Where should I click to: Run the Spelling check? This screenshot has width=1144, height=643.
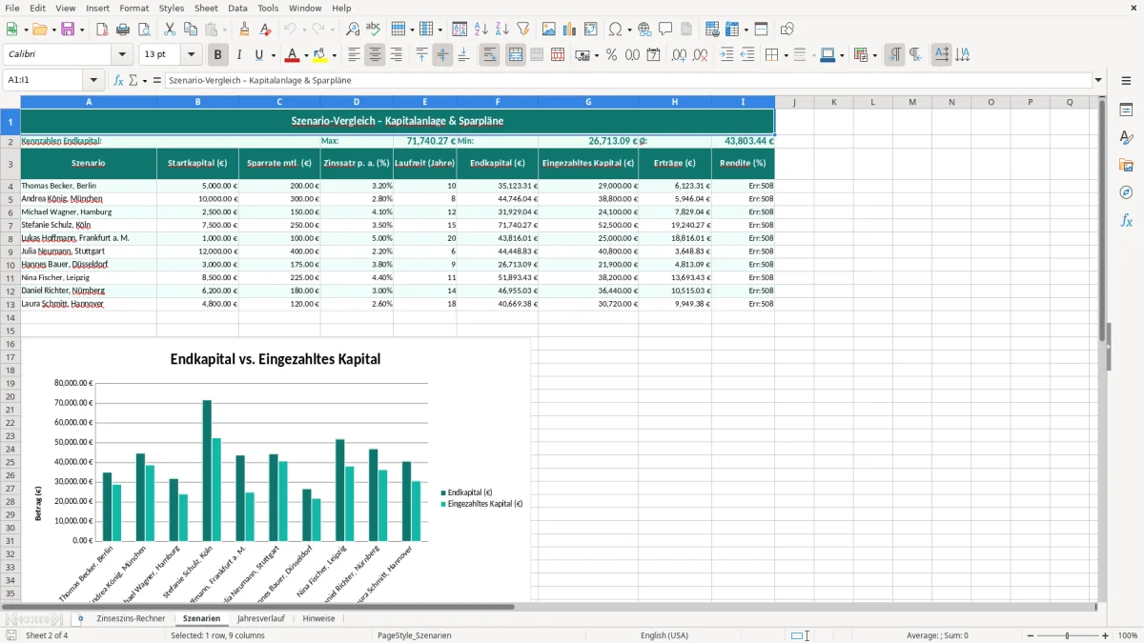[373, 30]
